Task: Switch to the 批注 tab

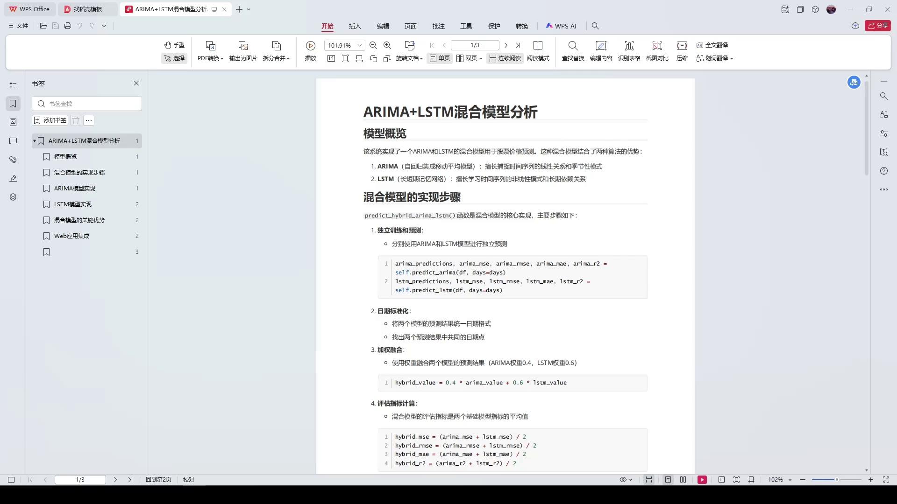Action: pos(439,26)
